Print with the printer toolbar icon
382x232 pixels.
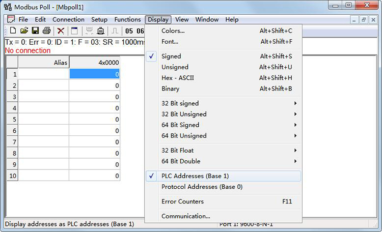coord(46,31)
